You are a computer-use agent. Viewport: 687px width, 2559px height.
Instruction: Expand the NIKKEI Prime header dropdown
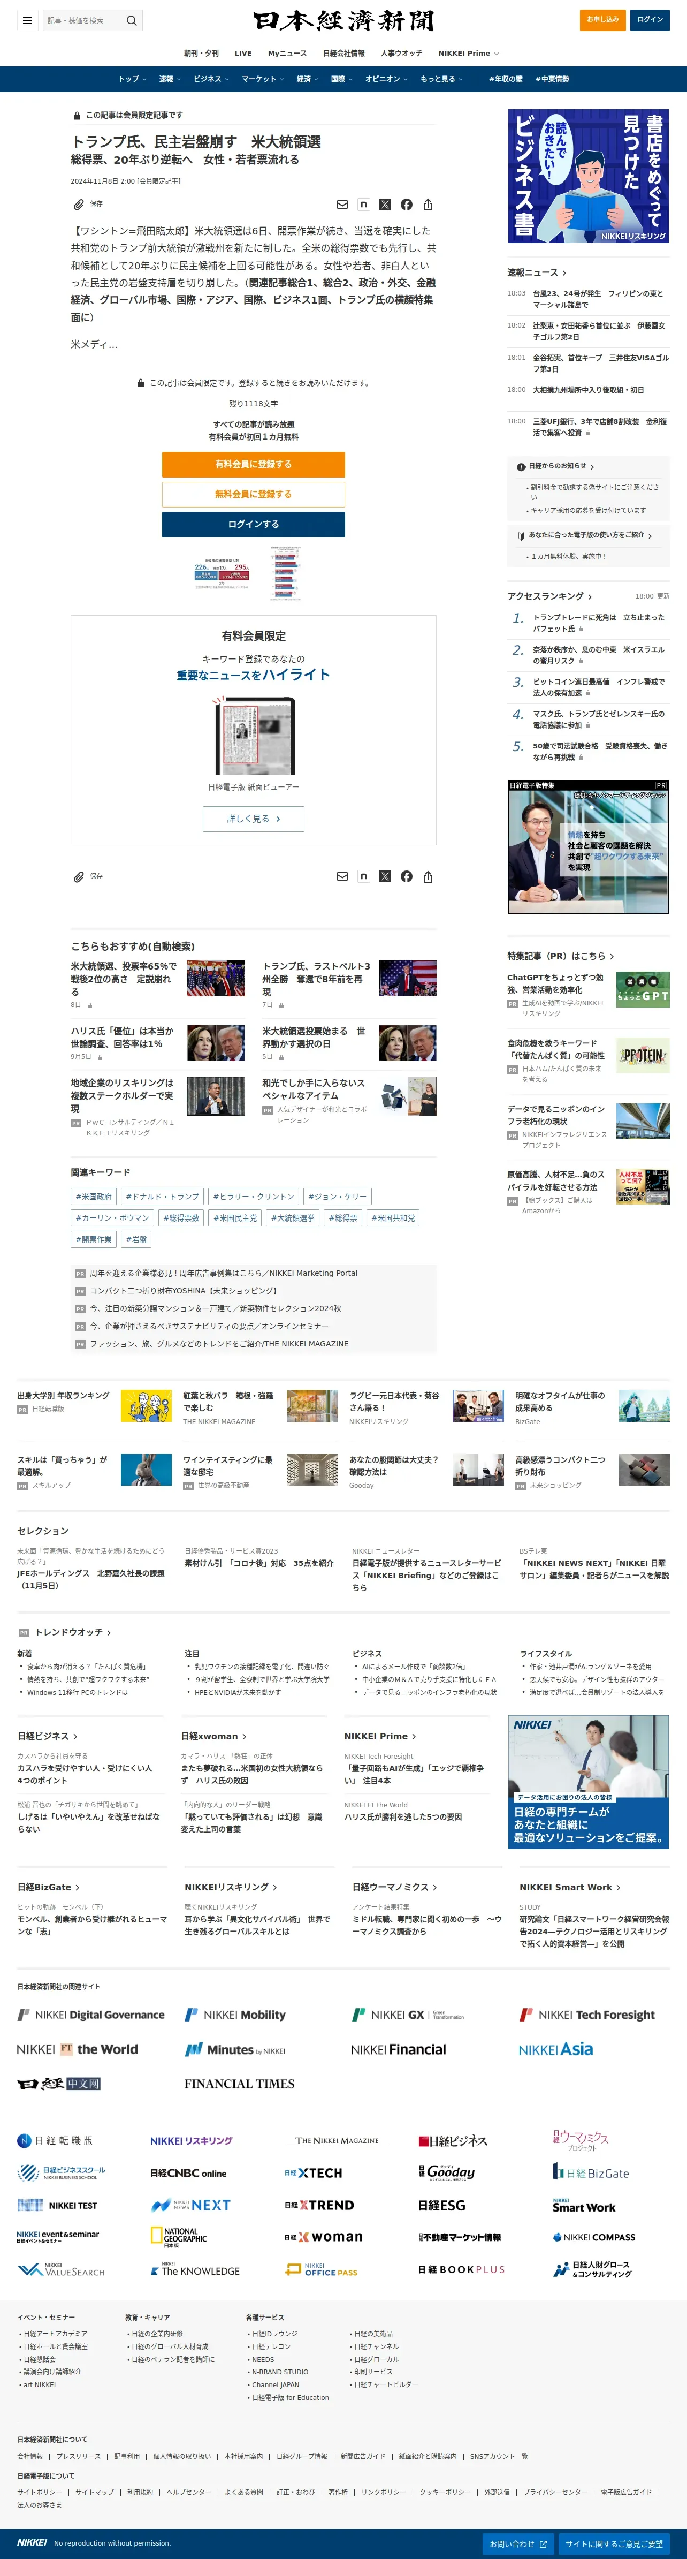pos(469,54)
